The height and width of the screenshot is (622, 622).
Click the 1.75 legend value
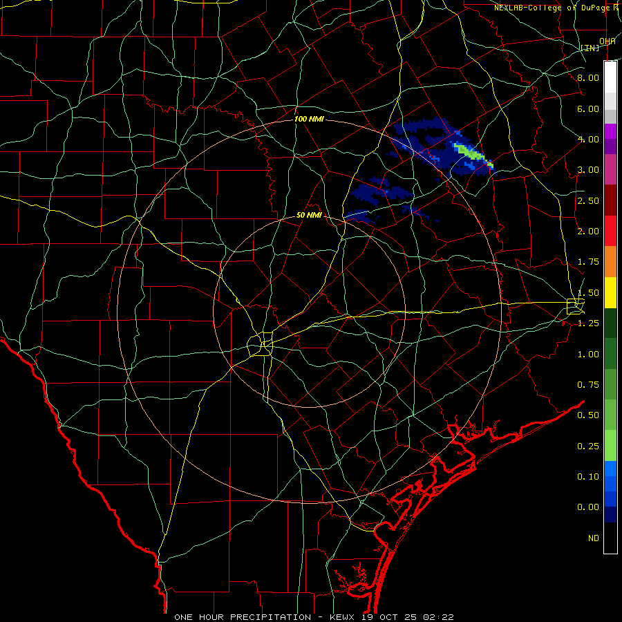(x=588, y=262)
